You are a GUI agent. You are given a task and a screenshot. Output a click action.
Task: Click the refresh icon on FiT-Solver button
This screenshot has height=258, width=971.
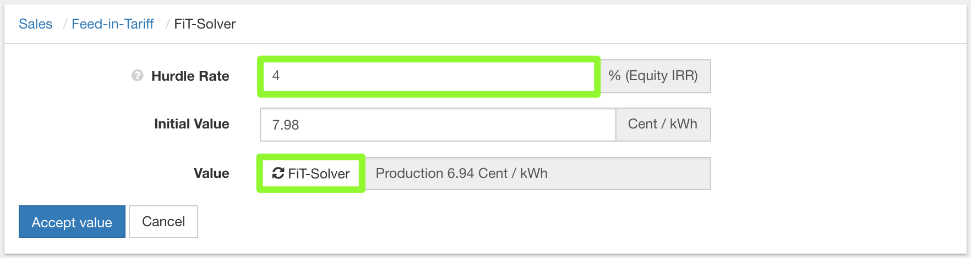pos(278,173)
